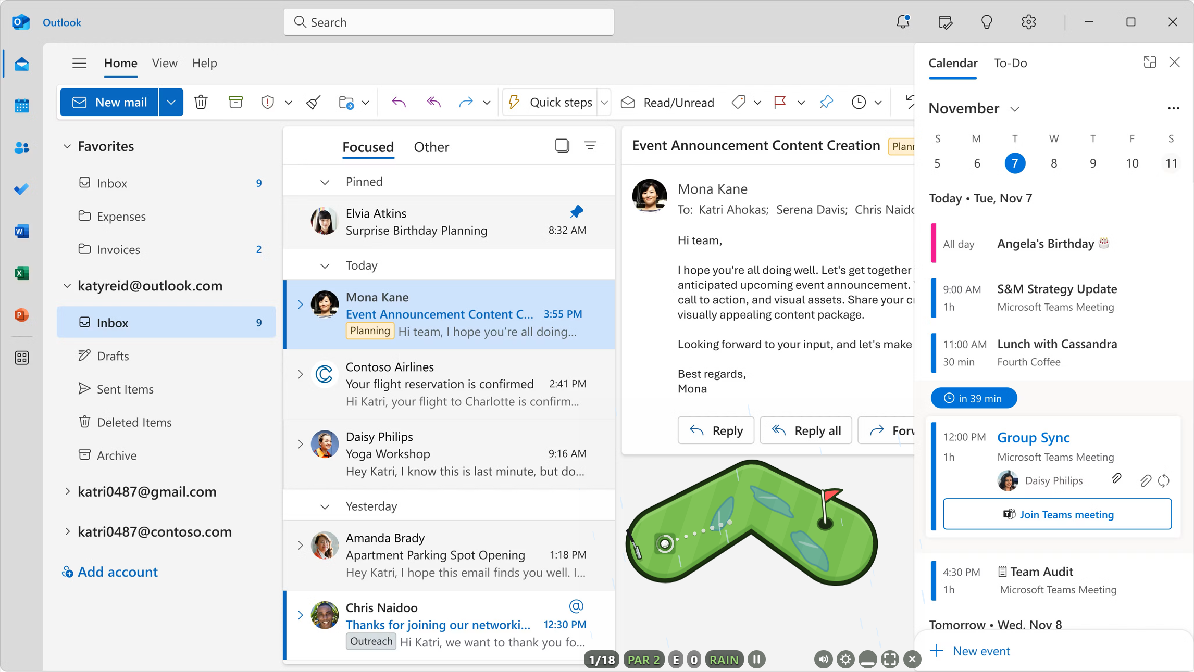Delete the message with the toolbar trash icon

coord(201,102)
